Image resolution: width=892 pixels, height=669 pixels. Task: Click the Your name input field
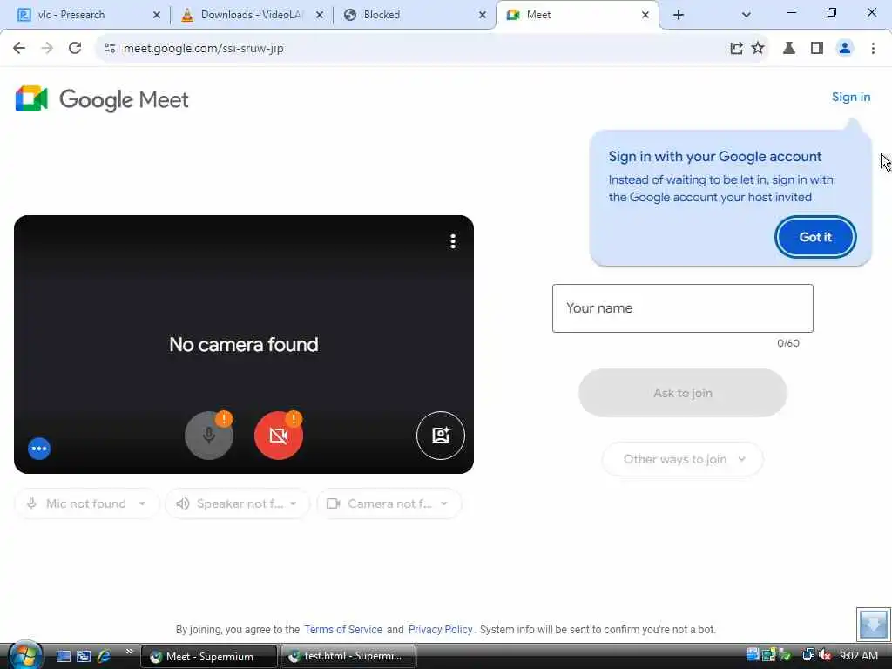tap(683, 308)
